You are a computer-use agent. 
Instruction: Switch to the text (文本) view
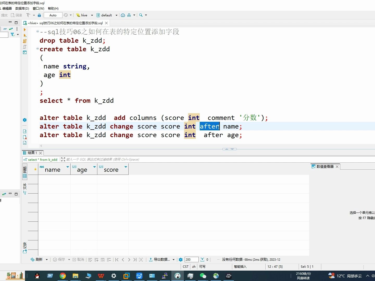(x=25, y=189)
